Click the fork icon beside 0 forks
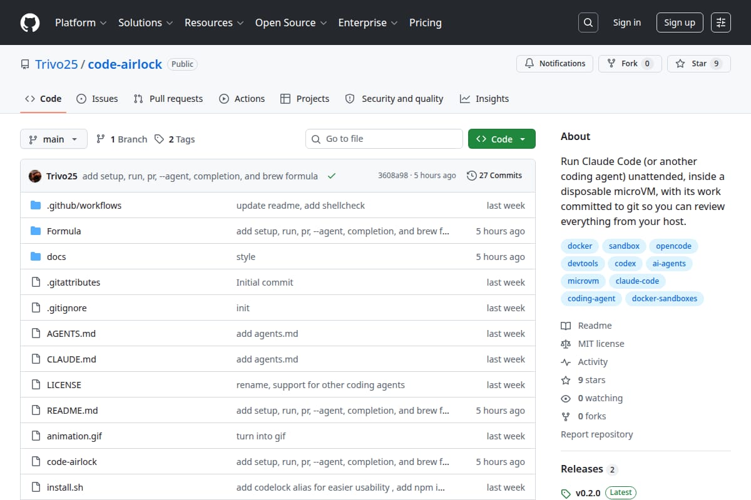Image resolution: width=751 pixels, height=500 pixels. pos(566,416)
